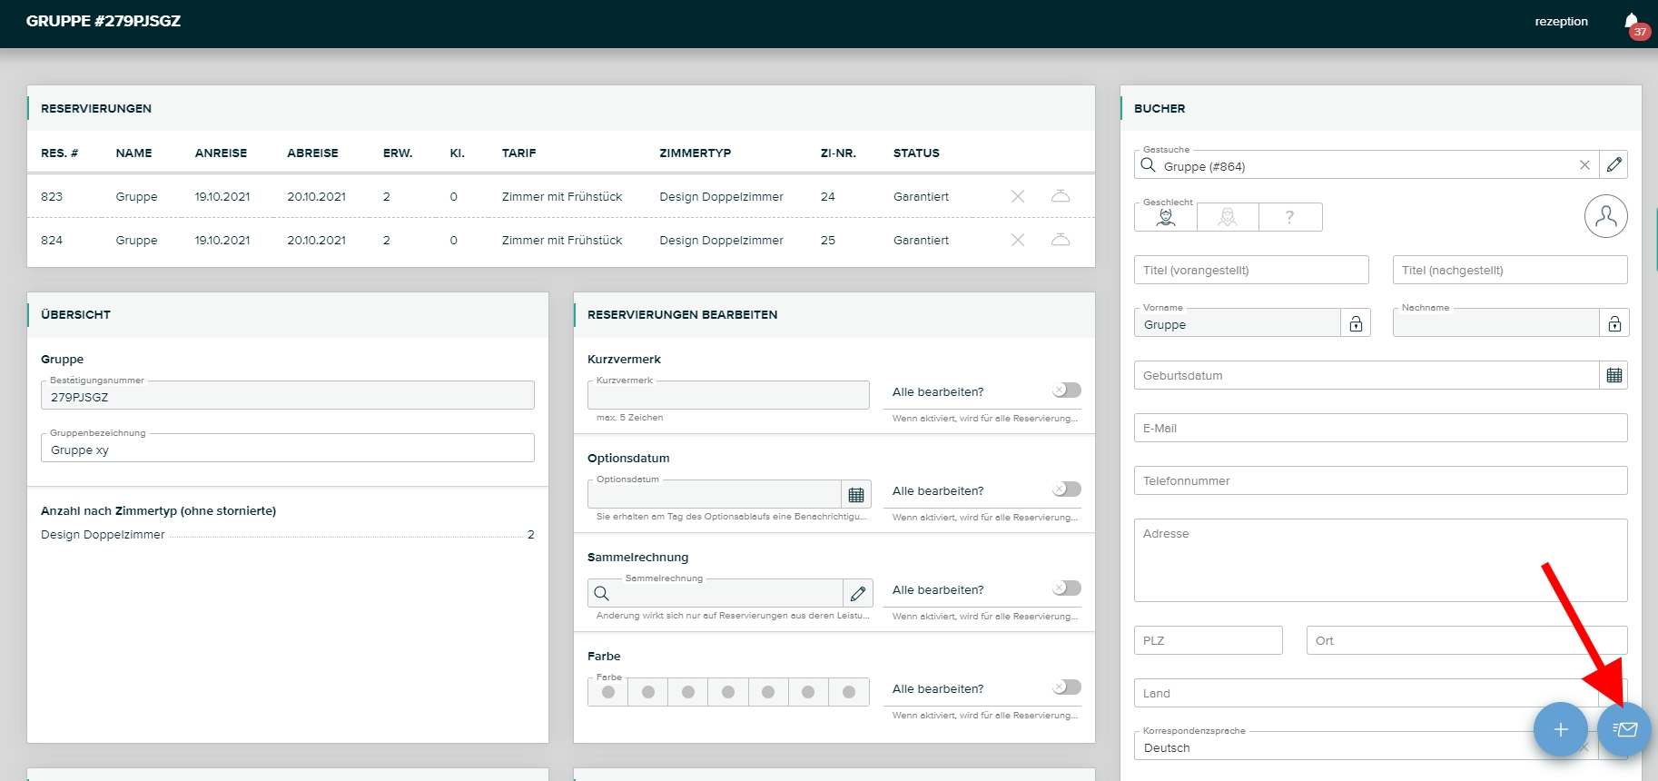Click the blue envelope send message button

tap(1623, 729)
